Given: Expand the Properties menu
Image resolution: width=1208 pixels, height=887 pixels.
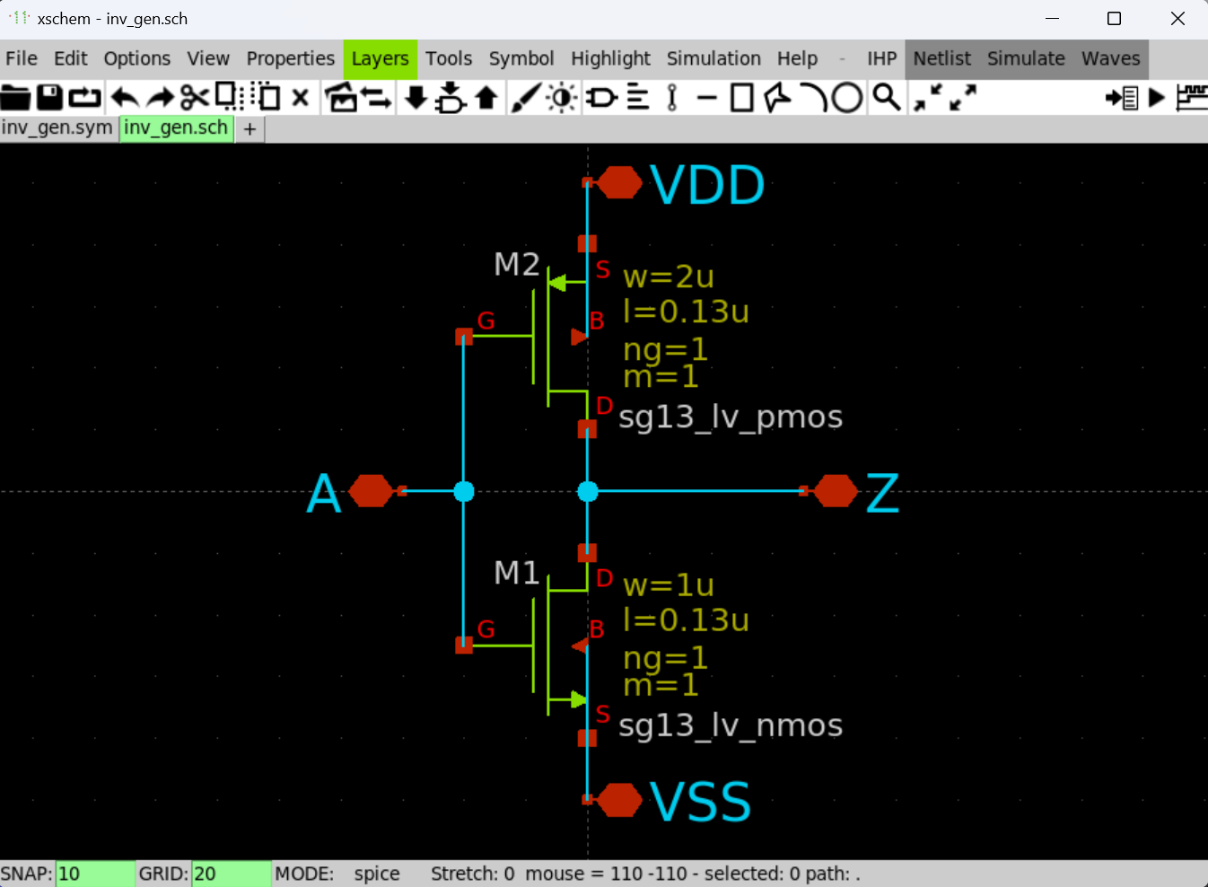Looking at the screenshot, I should (290, 59).
